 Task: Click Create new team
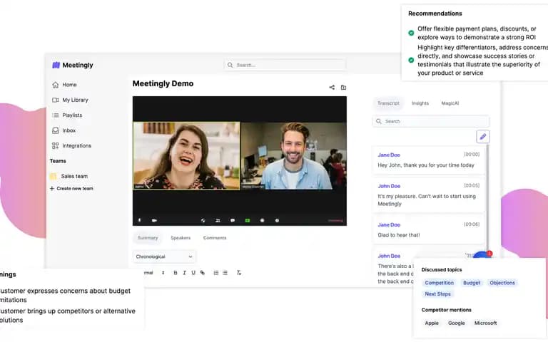(x=71, y=188)
